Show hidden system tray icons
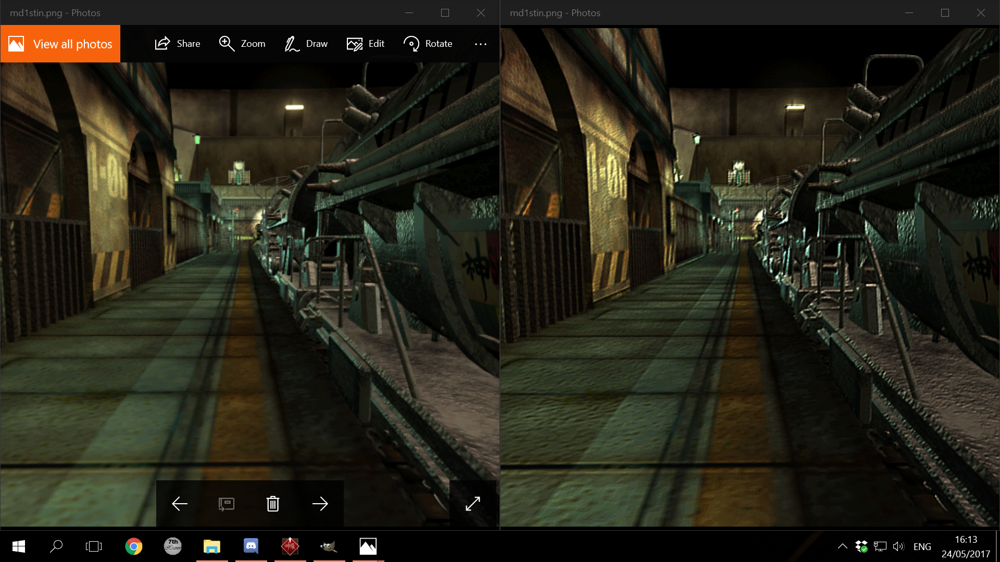The width and height of the screenshot is (1000, 562). (x=842, y=546)
